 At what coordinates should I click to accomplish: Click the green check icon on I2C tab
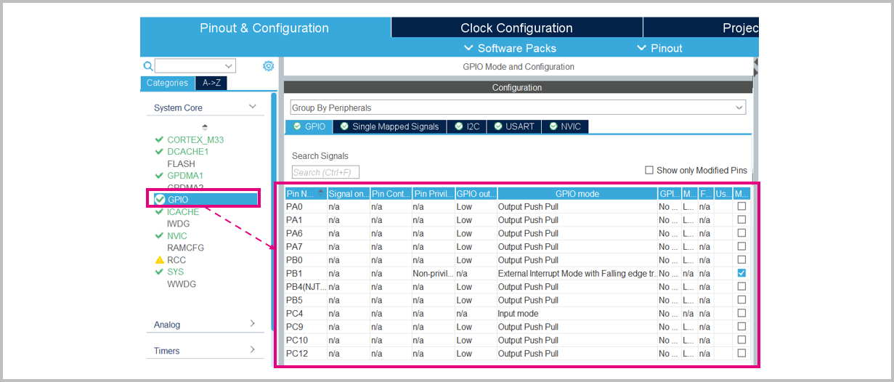pyautogui.click(x=458, y=126)
